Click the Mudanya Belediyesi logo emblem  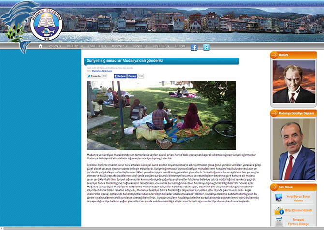tap(46, 24)
